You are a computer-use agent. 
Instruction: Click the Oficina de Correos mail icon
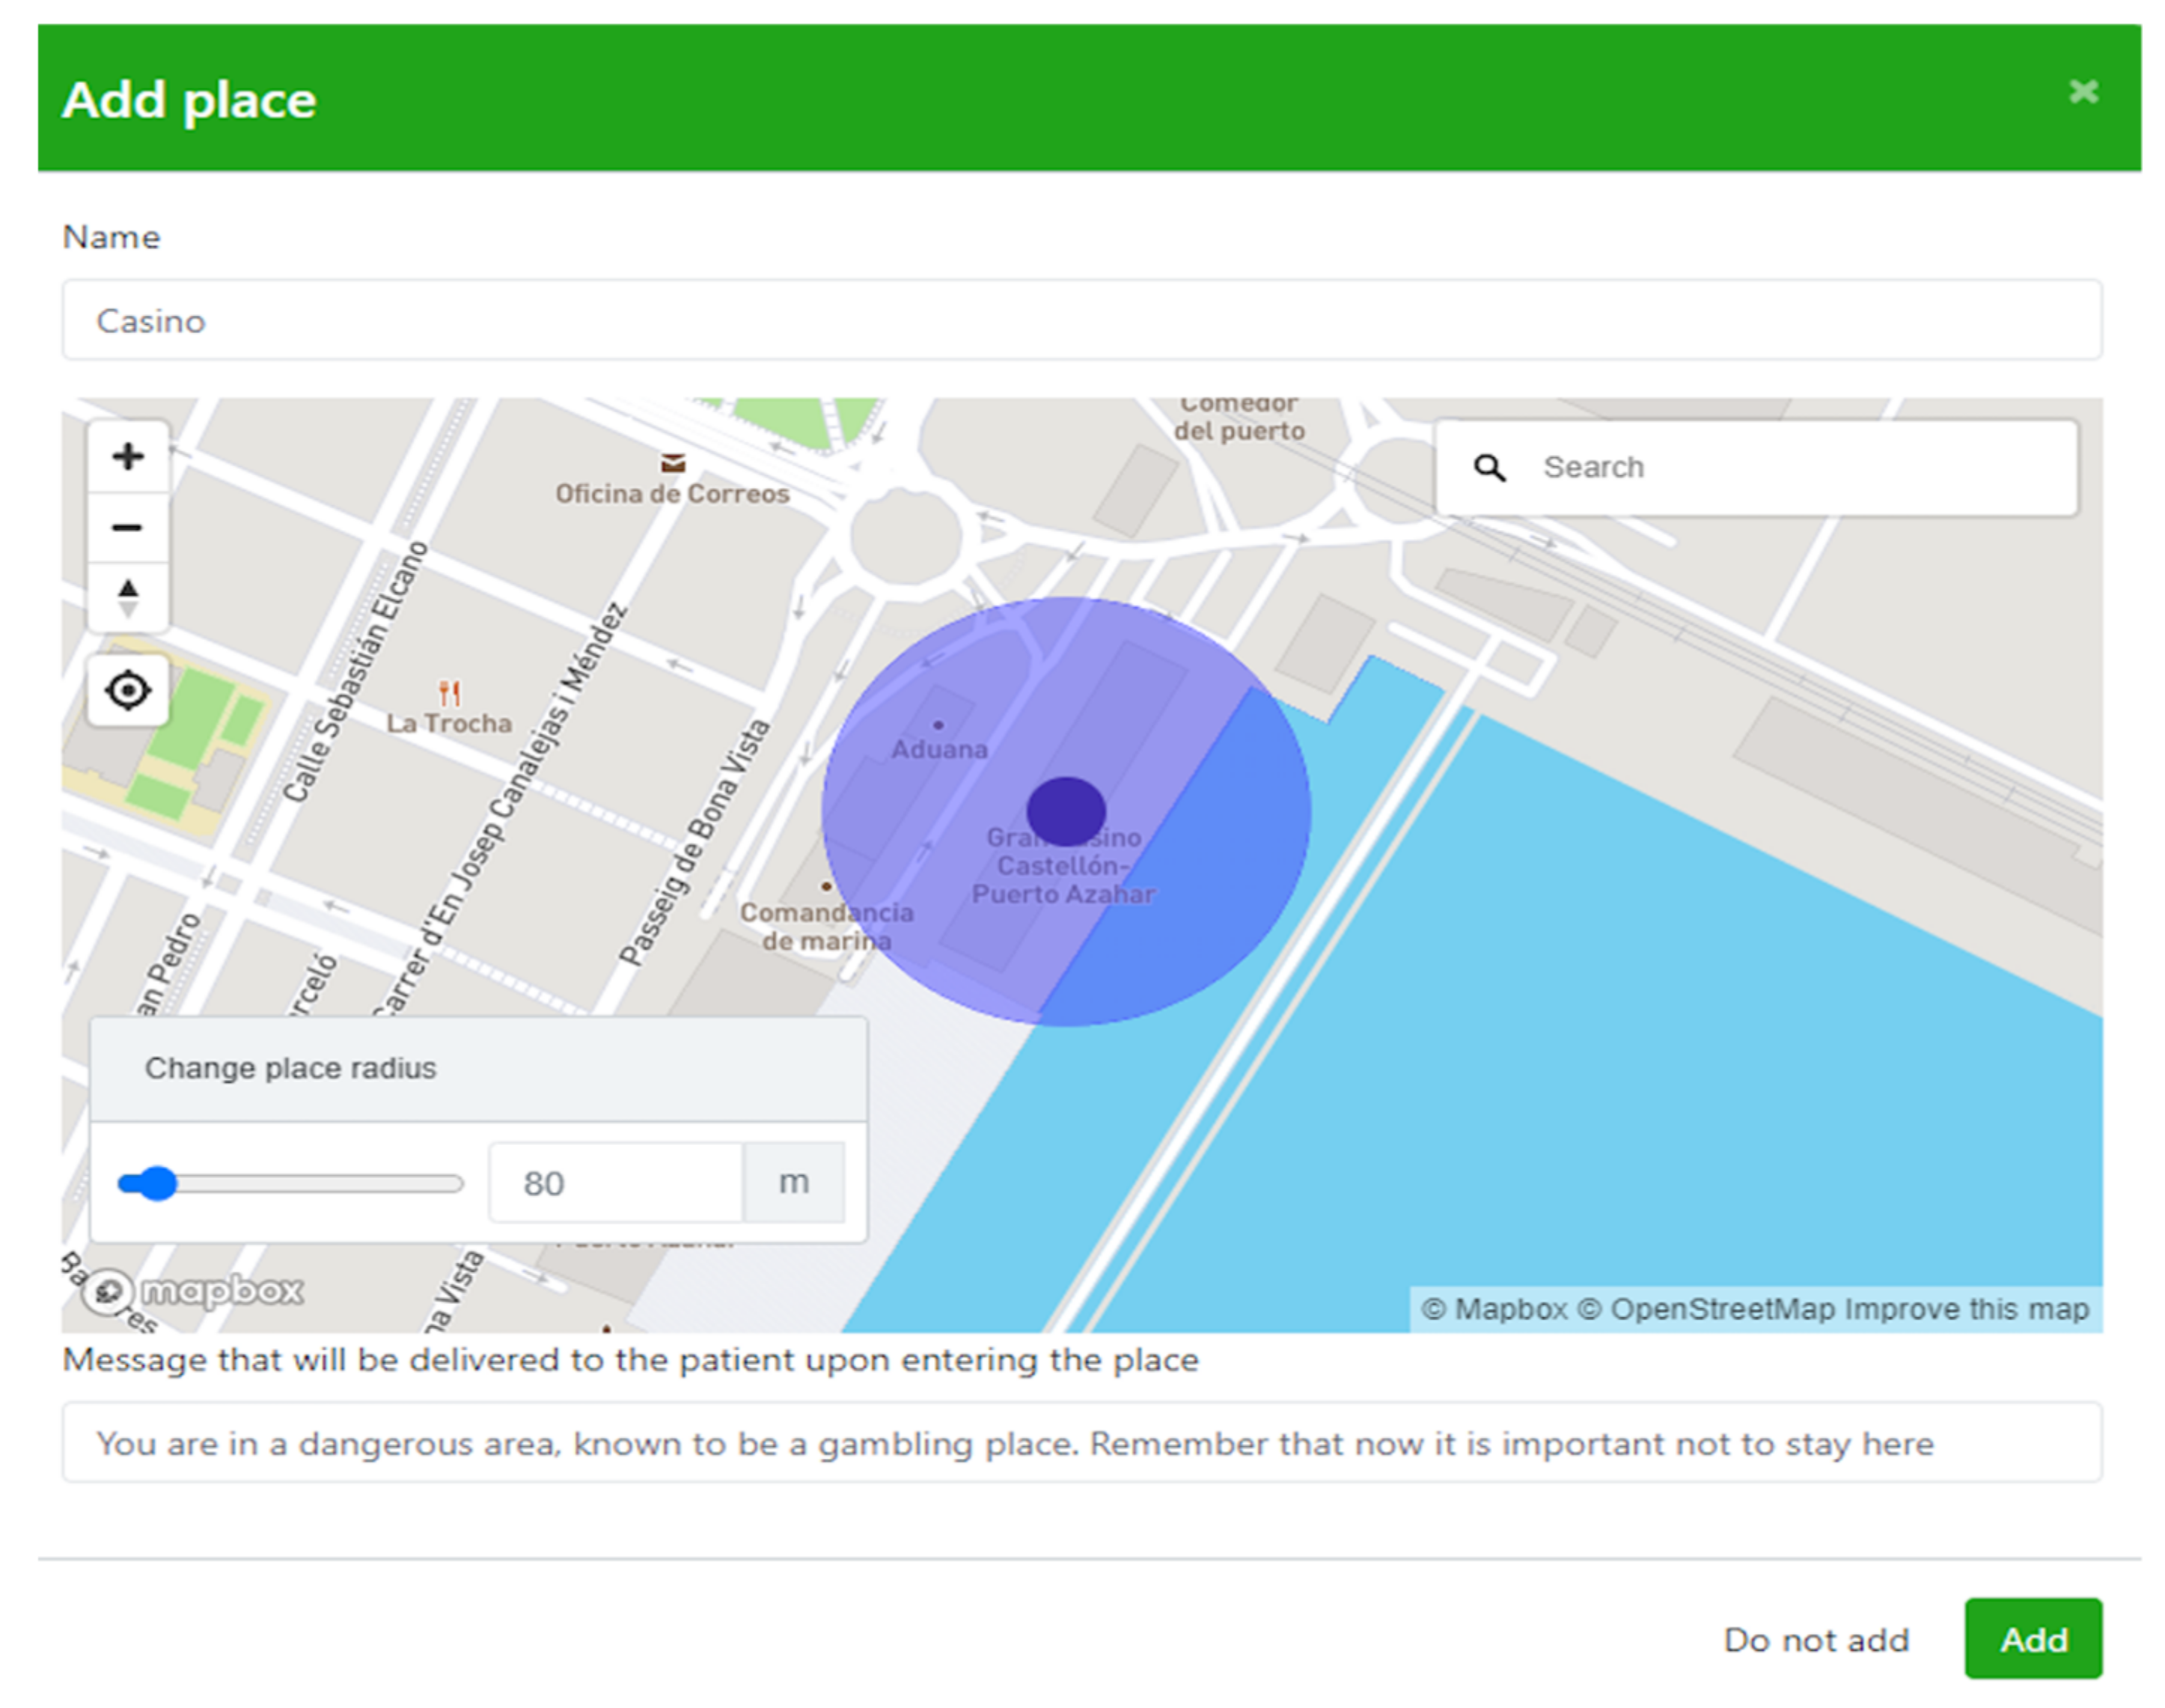673,463
